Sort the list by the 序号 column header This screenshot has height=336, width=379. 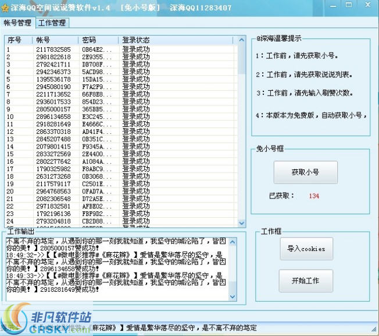click(19, 40)
